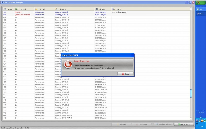Select file Samsung_S7500T.dll

(62, 95)
